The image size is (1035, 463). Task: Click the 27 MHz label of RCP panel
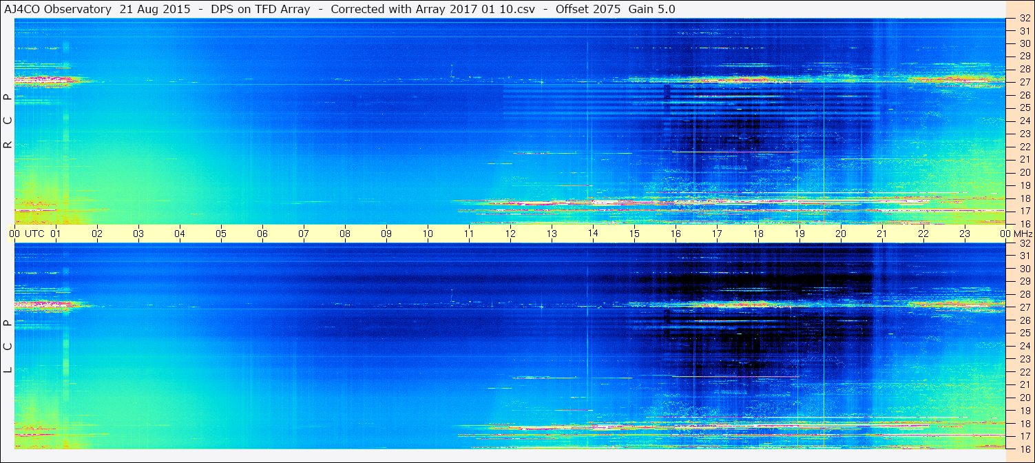[1025, 82]
